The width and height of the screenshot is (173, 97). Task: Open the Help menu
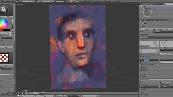pyautogui.click(x=13, y=1)
